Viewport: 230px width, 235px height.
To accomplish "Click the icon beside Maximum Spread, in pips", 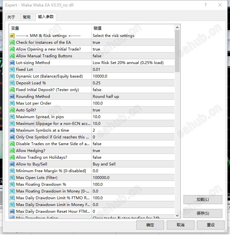I will coord(12,117).
